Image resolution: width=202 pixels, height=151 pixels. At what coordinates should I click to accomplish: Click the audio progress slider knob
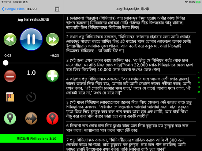click(x=5, y=63)
